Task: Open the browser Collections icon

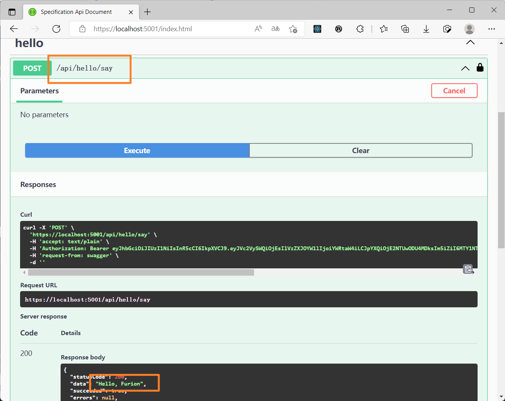Action: point(405,29)
